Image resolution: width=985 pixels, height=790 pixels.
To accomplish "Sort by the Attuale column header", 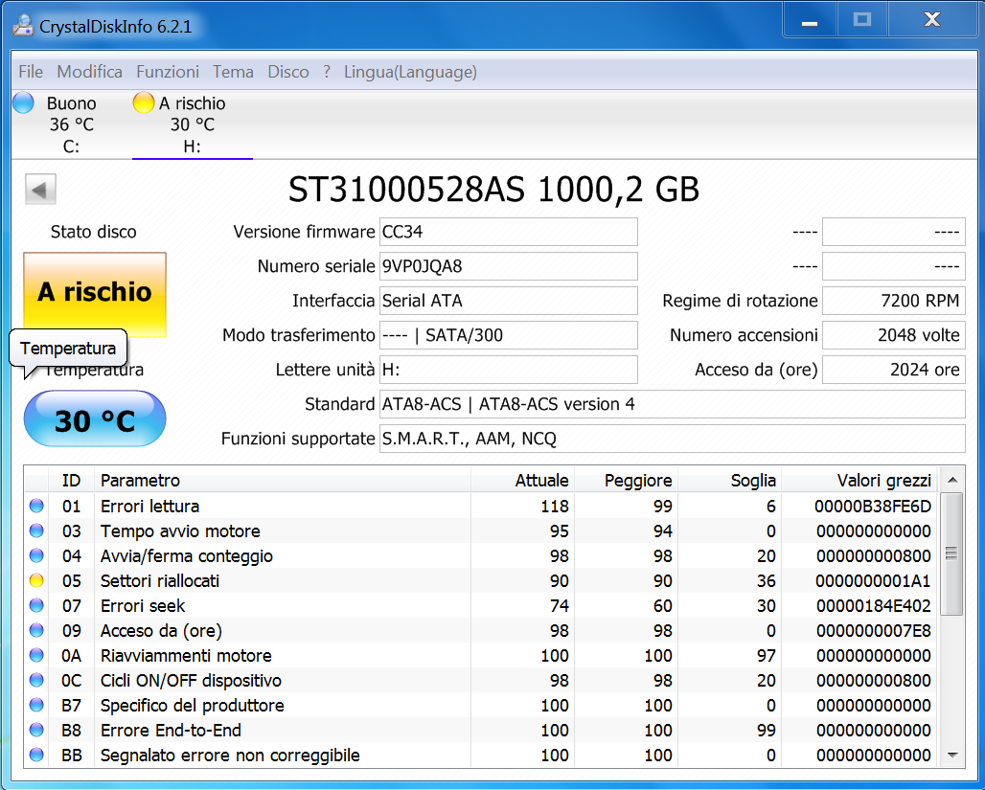I will pos(522,481).
